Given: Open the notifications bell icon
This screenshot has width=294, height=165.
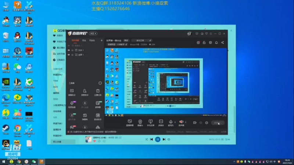Looking at the screenshot, I should (x=216, y=43).
